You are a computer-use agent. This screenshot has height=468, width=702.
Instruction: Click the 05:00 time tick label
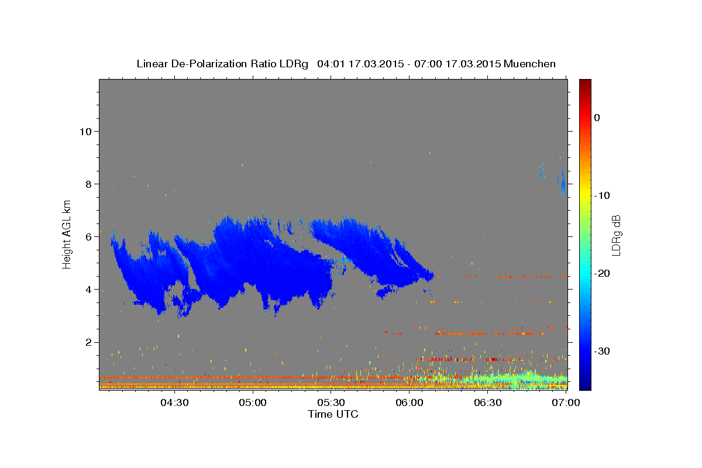[x=253, y=402]
